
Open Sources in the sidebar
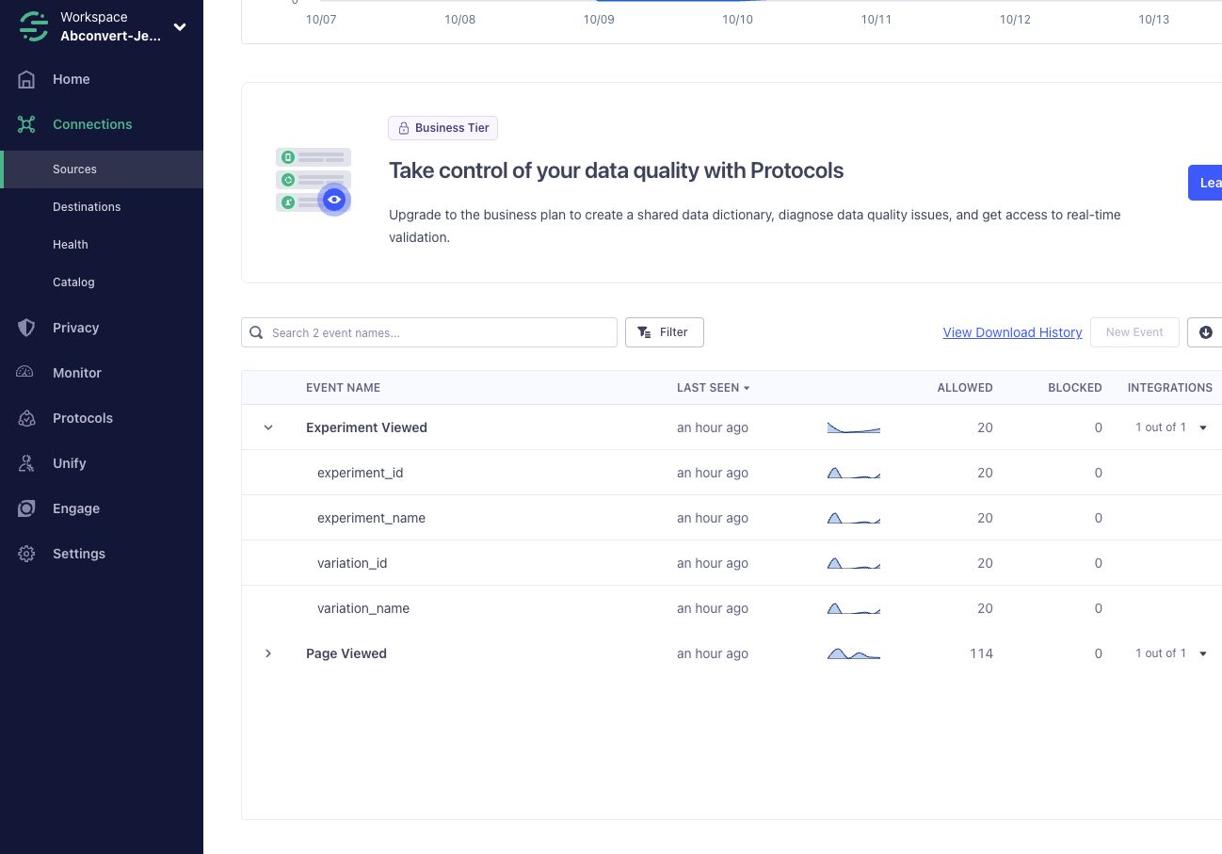(x=102, y=169)
